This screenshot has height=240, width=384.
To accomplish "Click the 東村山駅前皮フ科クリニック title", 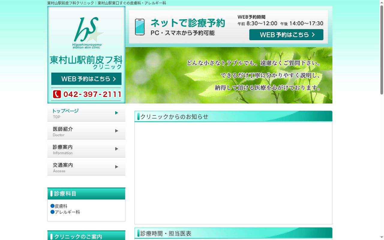I will click(86, 62).
